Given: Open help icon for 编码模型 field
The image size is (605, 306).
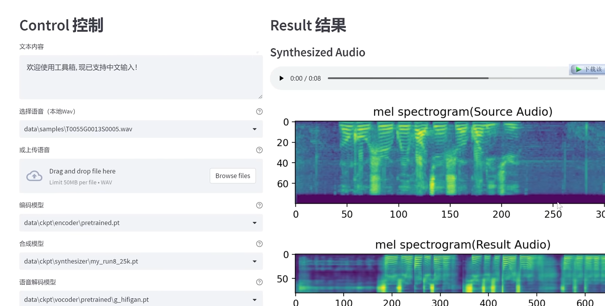Looking at the screenshot, I should tap(259, 205).
